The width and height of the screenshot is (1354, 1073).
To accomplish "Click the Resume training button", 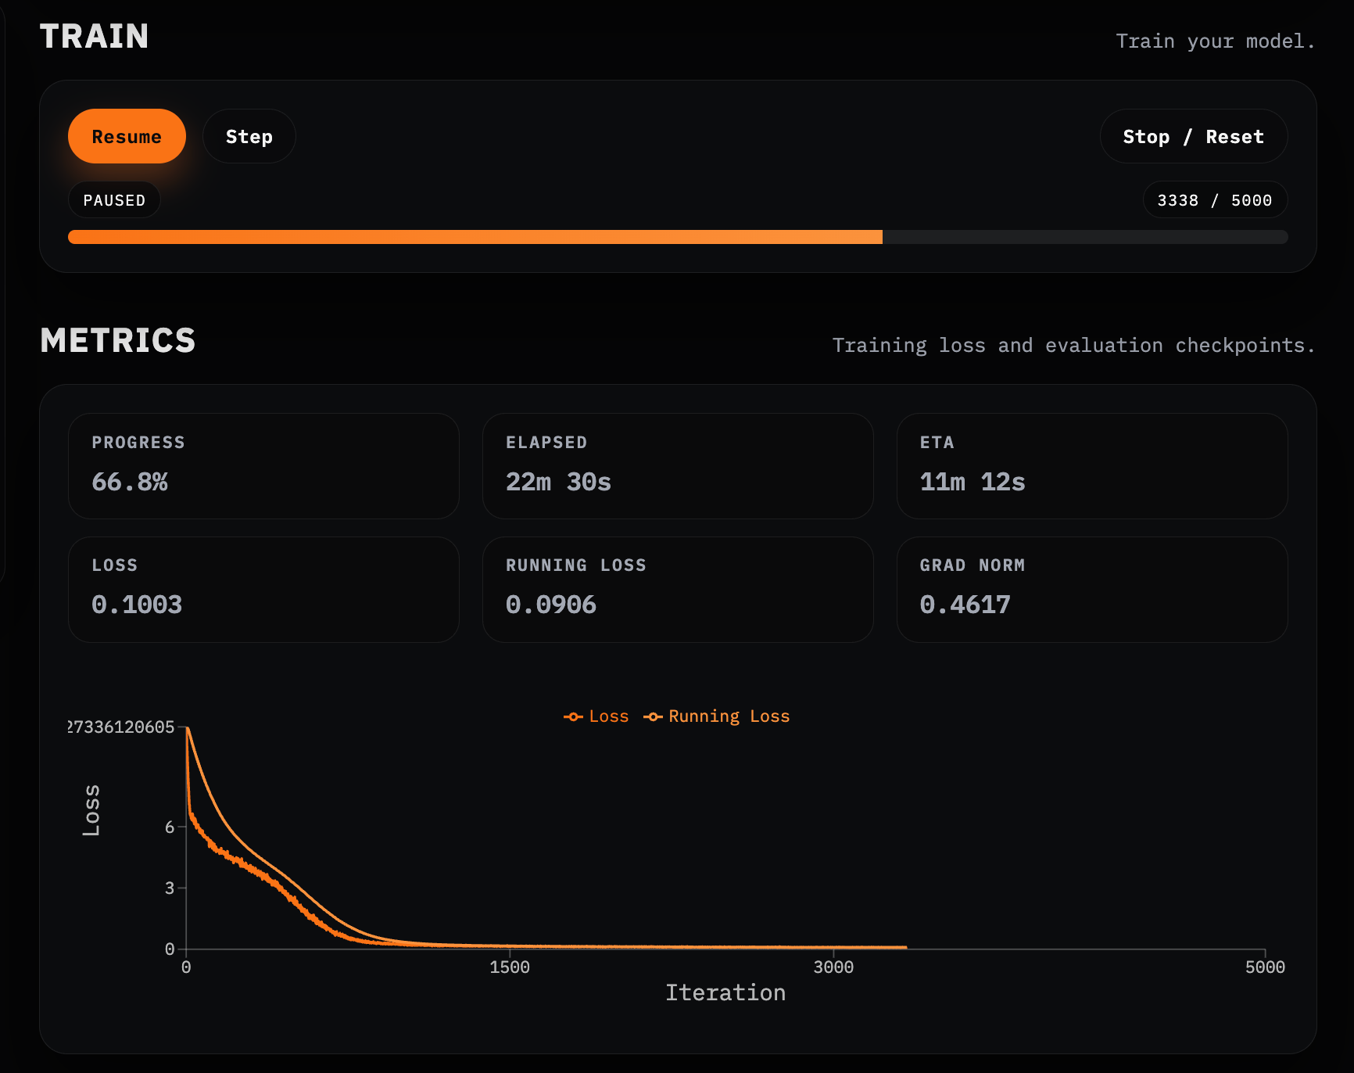I will [x=127, y=136].
